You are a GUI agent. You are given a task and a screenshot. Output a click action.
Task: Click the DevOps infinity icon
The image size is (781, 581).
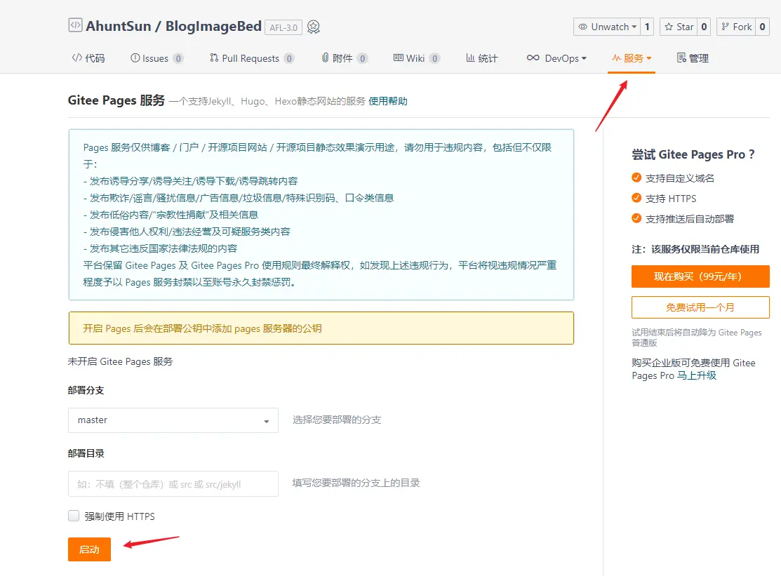tap(533, 58)
